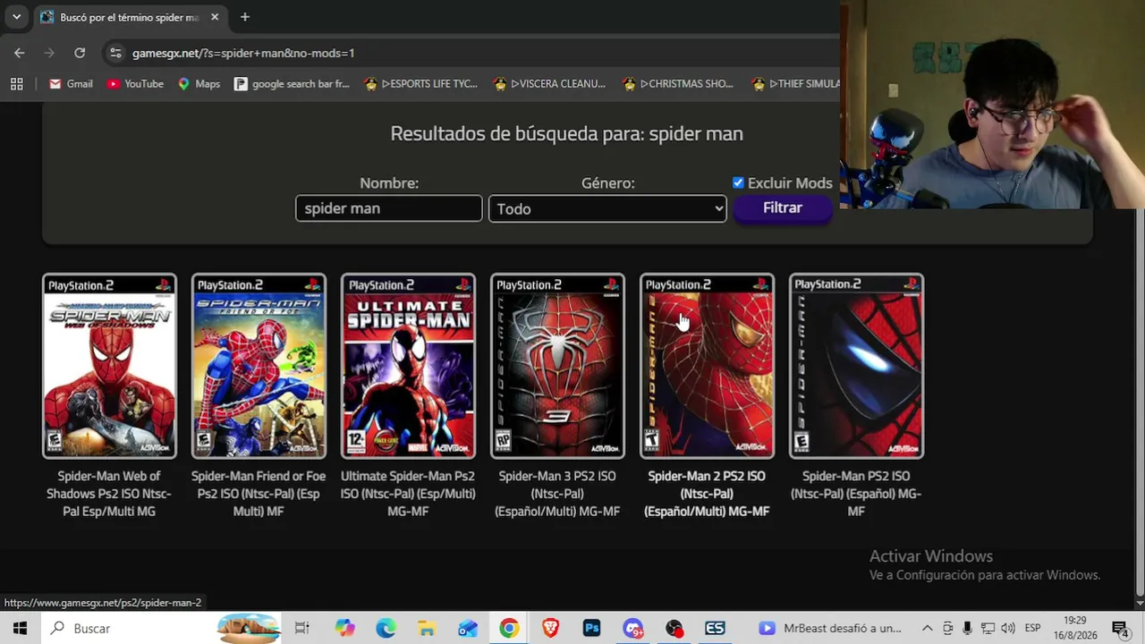The height and width of the screenshot is (644, 1145).
Task: Expand the Género dropdown set to Todo
Action: 607,208
